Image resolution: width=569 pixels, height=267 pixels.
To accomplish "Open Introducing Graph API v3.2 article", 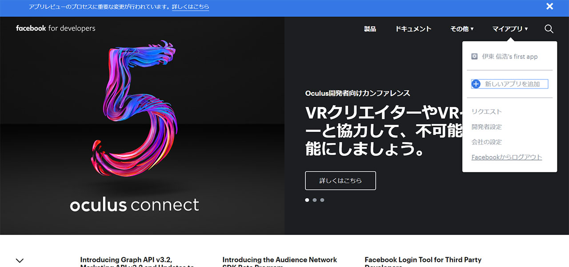I will click(137, 262).
